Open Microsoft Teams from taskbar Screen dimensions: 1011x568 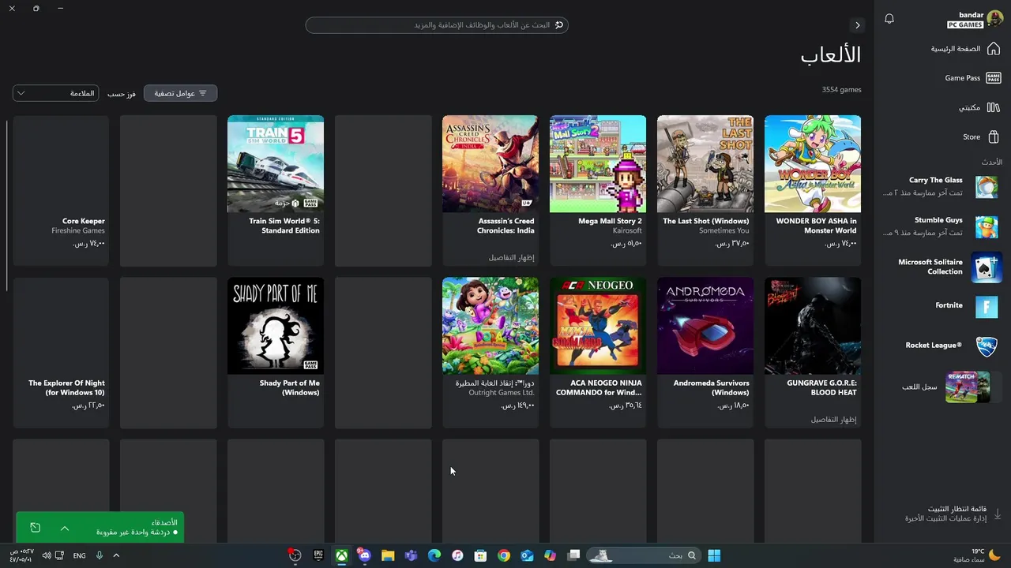[411, 555]
